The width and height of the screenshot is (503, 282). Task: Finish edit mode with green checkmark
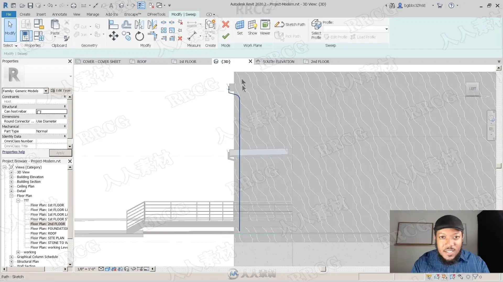(x=226, y=36)
